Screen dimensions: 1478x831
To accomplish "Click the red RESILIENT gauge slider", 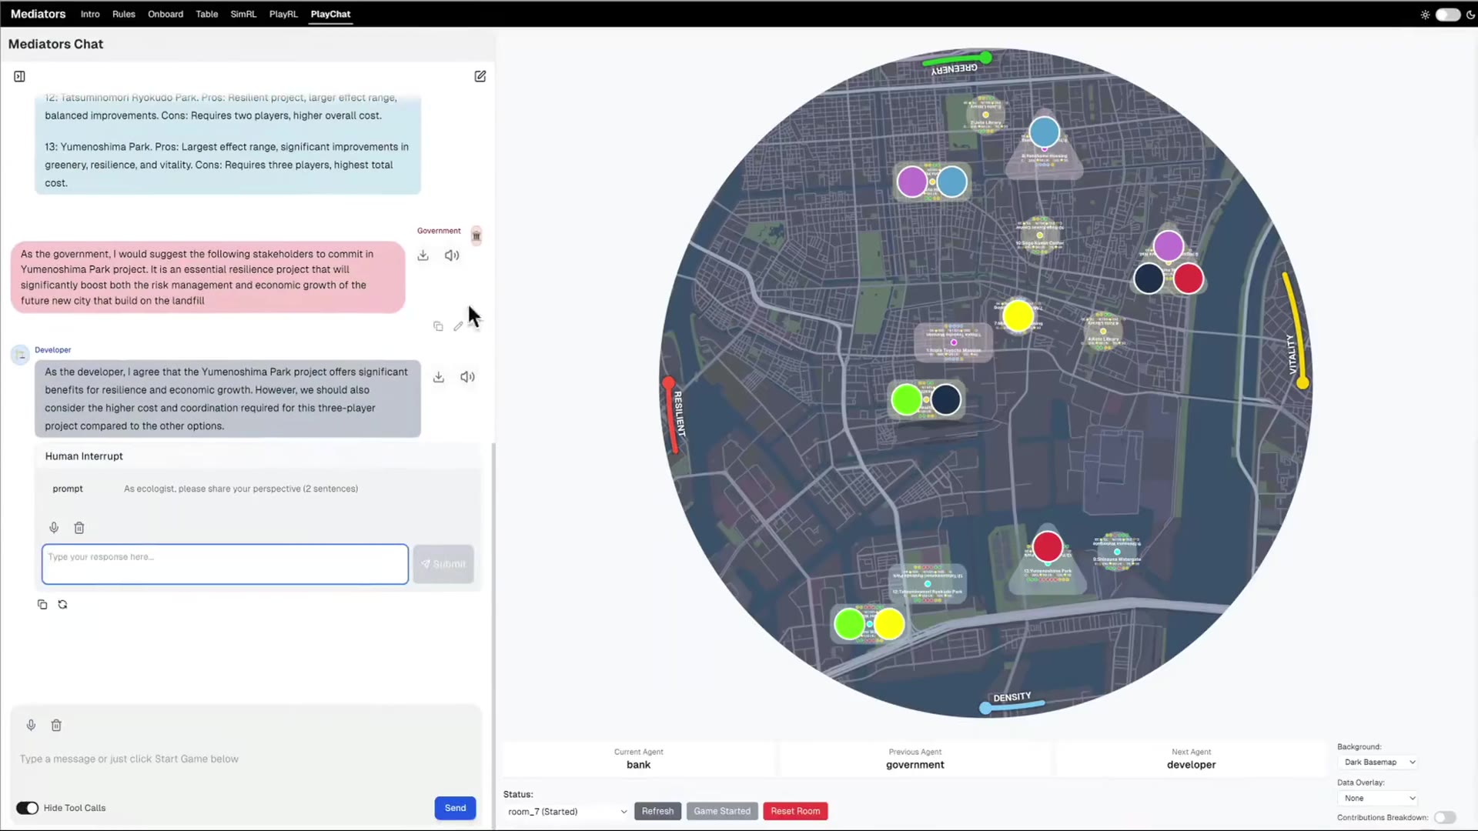I will pos(672,415).
